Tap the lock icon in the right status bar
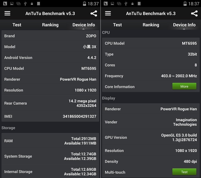 tap(132, 3)
